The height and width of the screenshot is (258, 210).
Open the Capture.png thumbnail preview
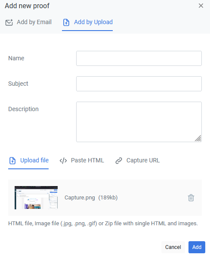point(36,198)
